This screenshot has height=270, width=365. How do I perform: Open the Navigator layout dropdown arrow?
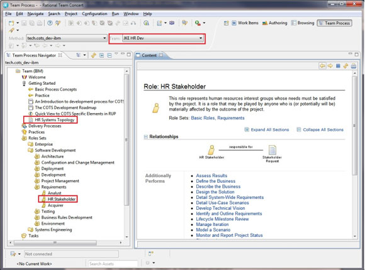[x=84, y=55]
